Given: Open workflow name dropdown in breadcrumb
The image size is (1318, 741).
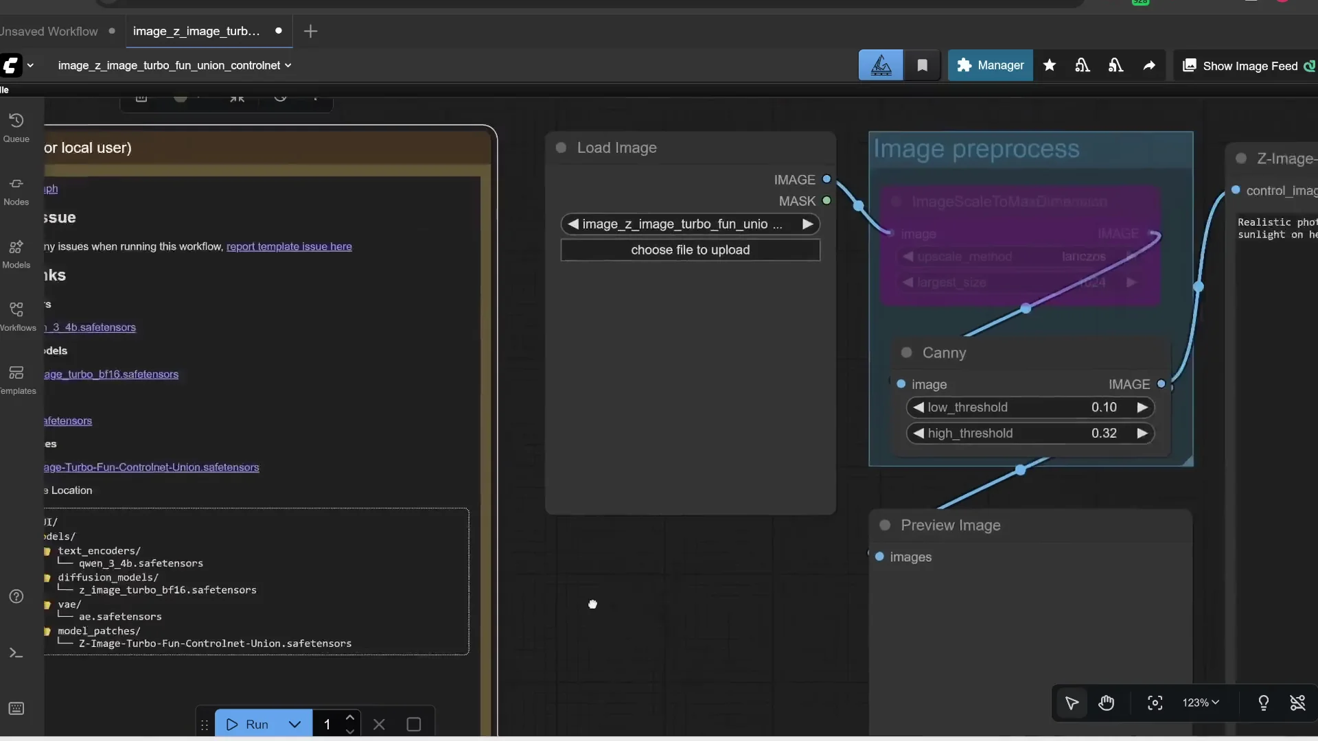Looking at the screenshot, I should point(289,65).
